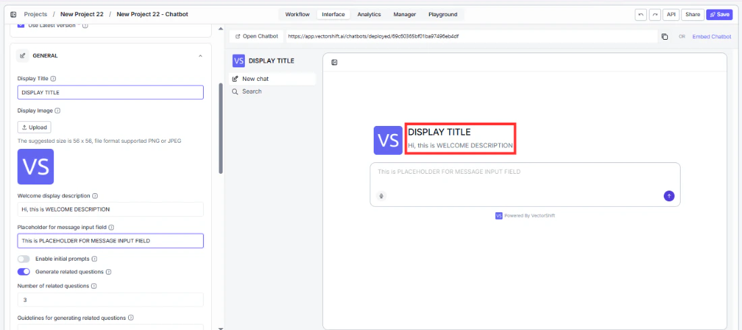Viewport: 742px width, 330px height.
Task: Click the GENERAL section edit icon
Action: [x=23, y=56]
